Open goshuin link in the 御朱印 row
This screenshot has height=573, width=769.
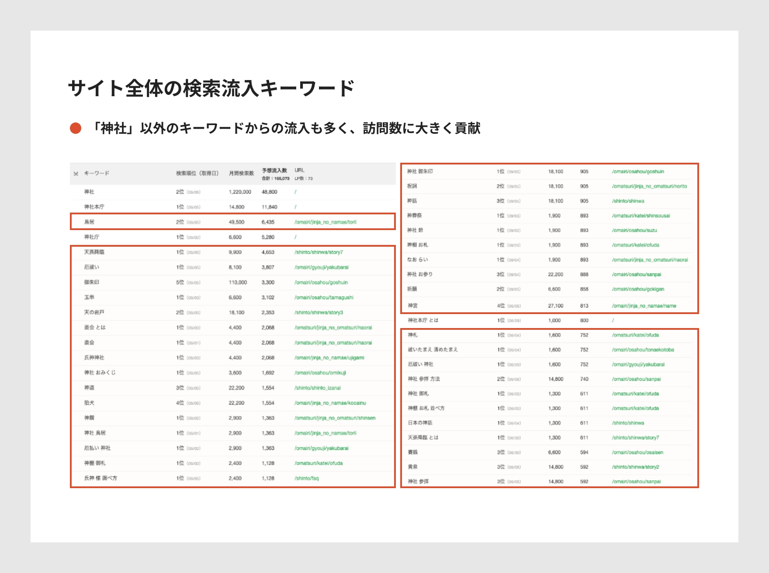pyautogui.click(x=321, y=283)
